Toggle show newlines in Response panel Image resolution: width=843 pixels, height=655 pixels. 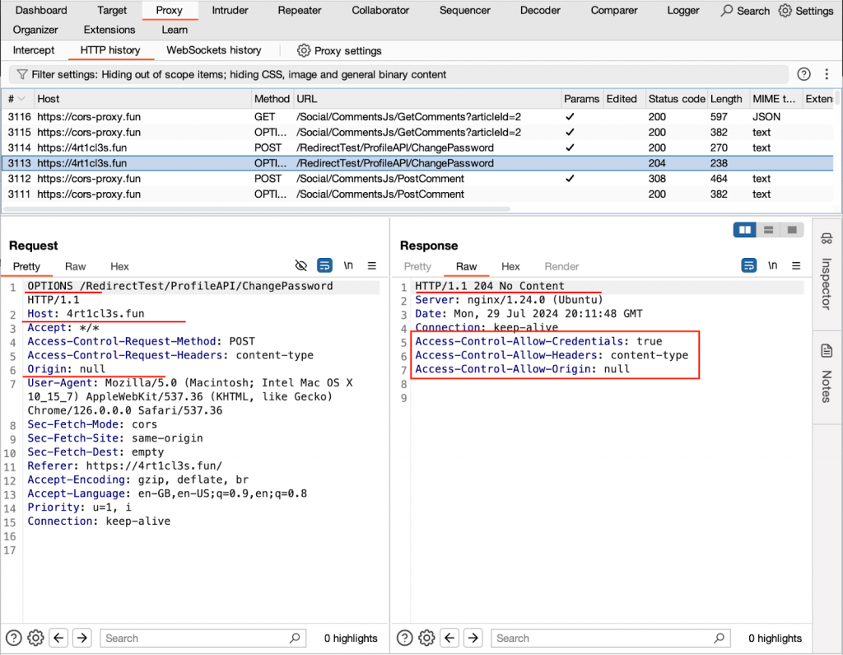click(x=772, y=265)
